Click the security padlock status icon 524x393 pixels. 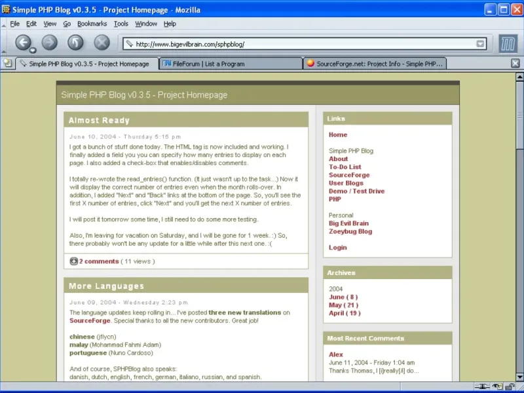click(x=510, y=386)
